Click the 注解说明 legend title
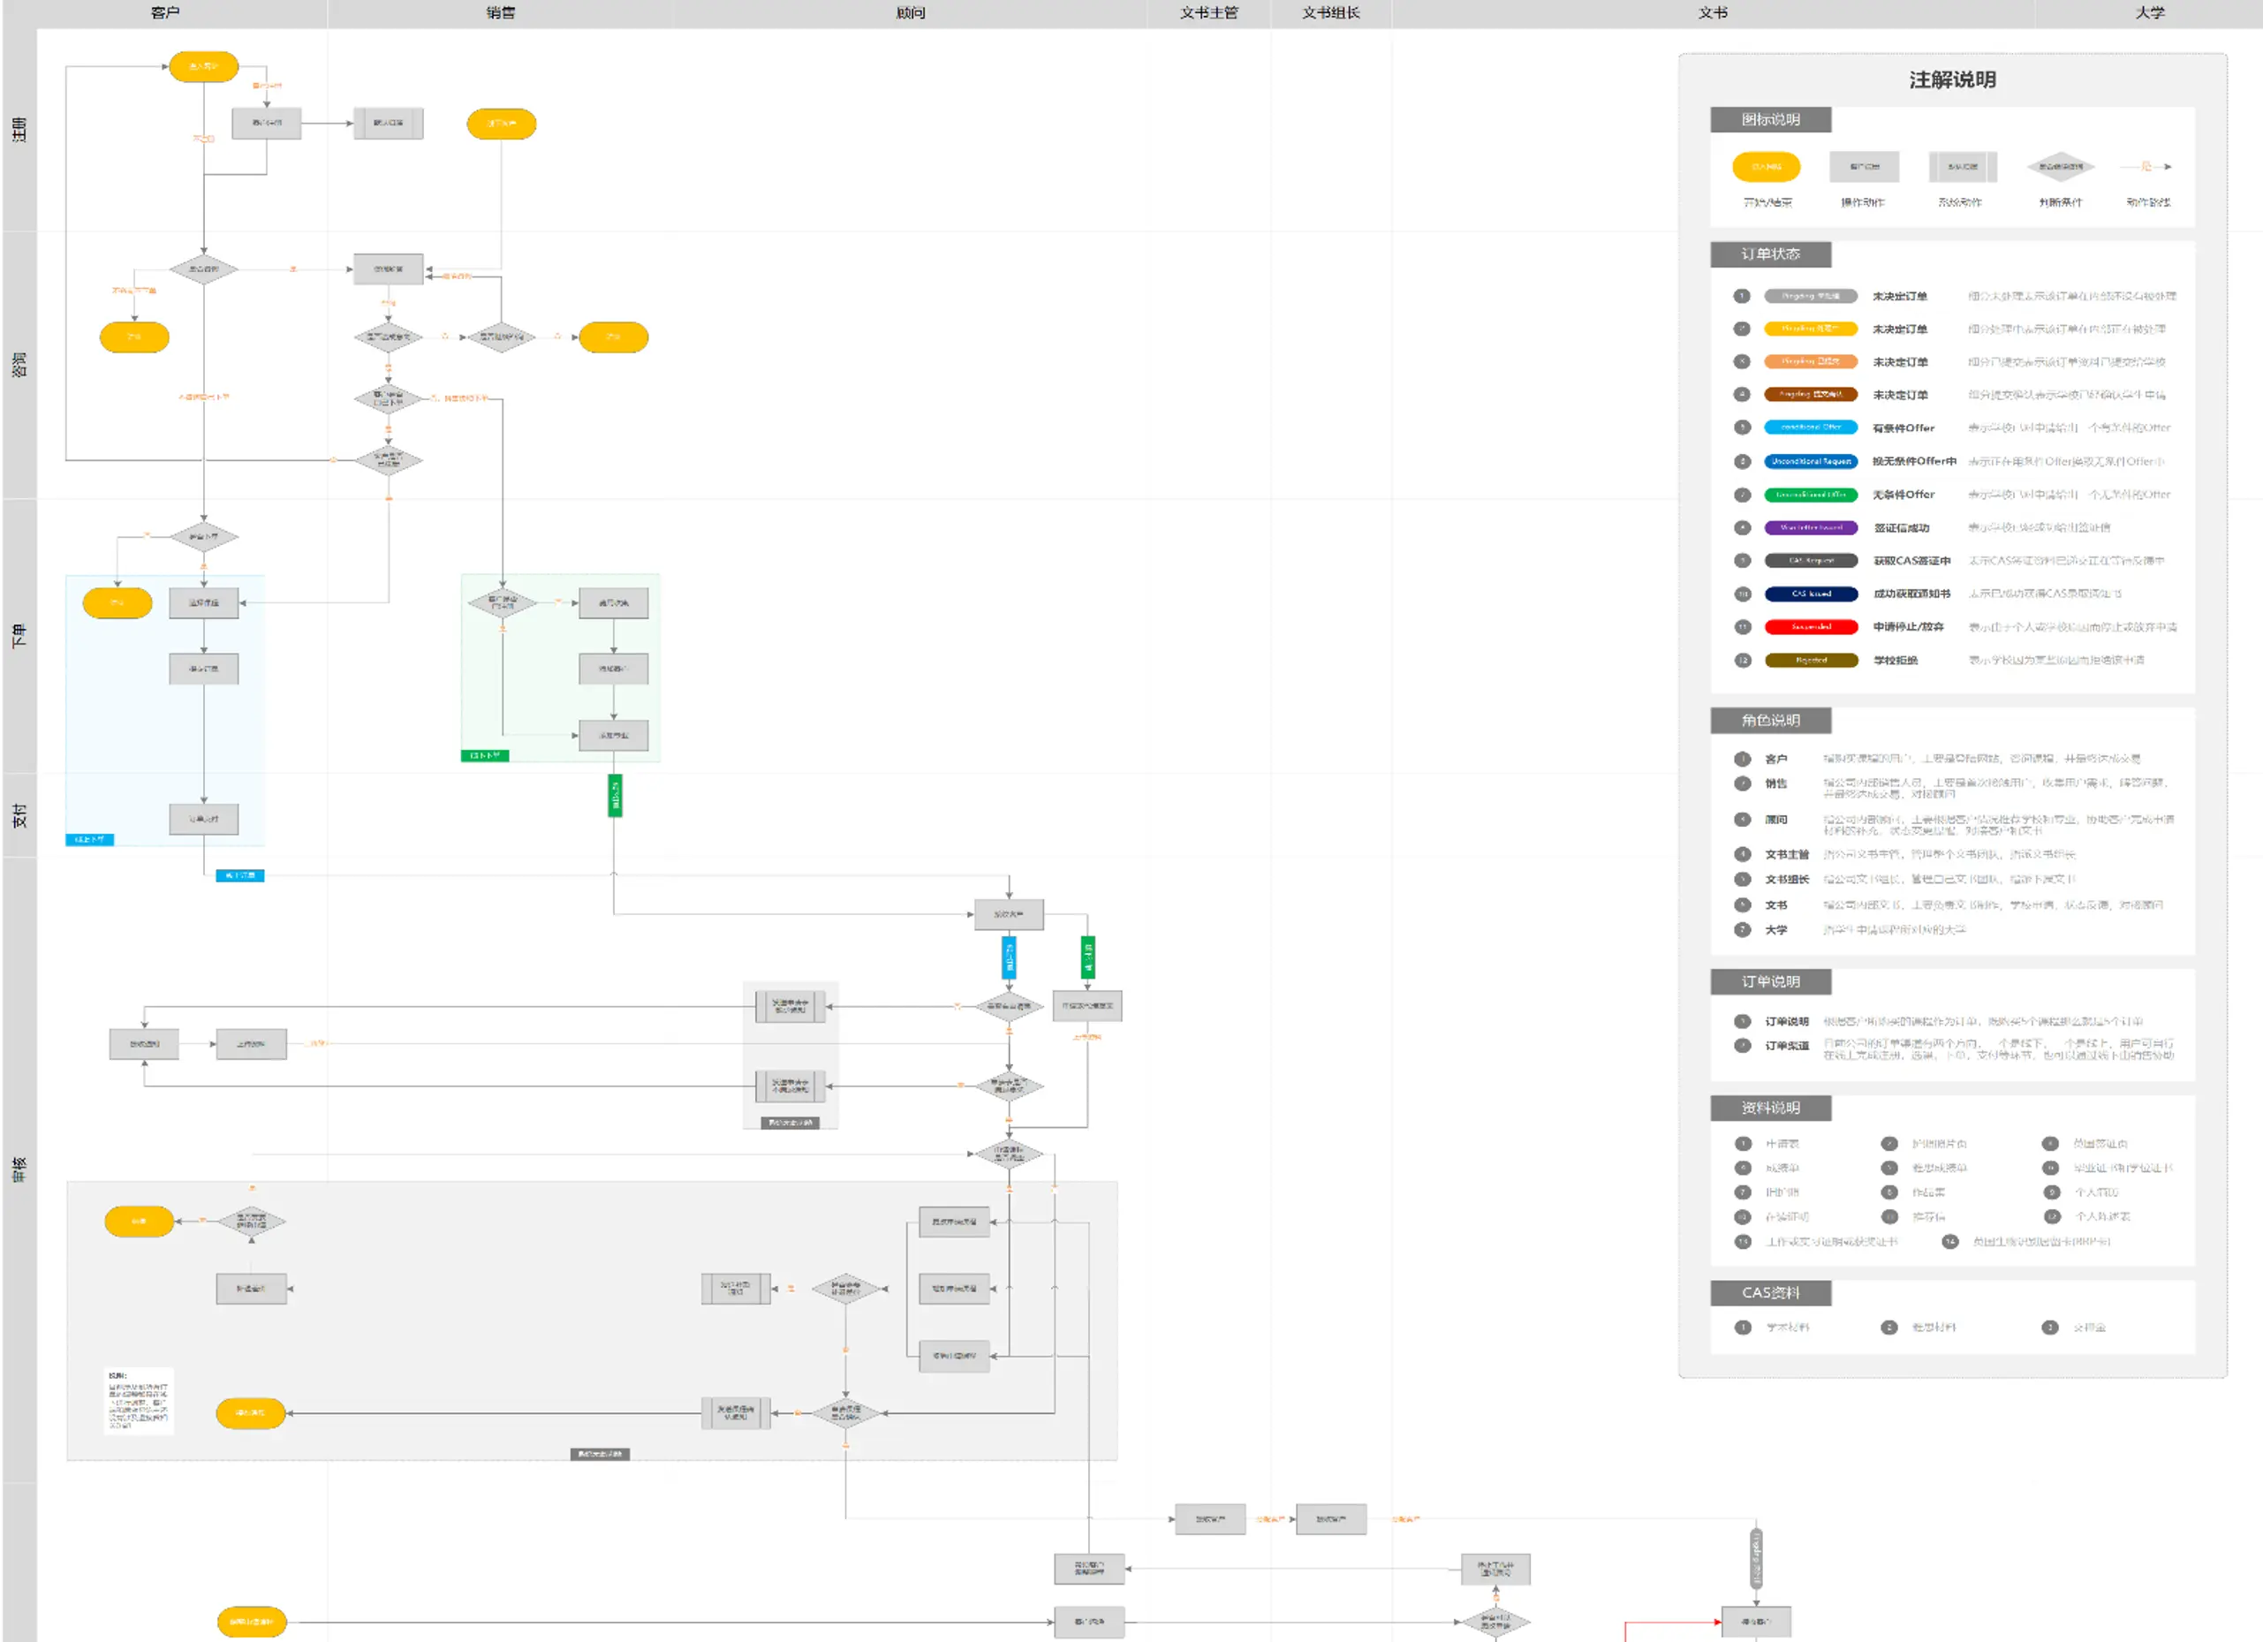The image size is (2263, 1642). (1953, 79)
